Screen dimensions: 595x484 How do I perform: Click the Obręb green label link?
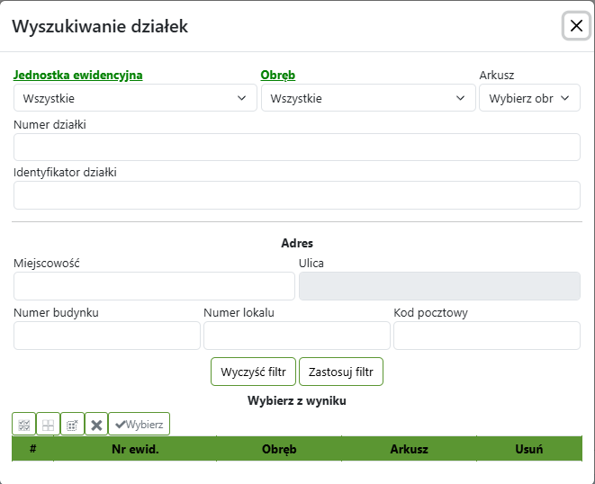pos(278,76)
